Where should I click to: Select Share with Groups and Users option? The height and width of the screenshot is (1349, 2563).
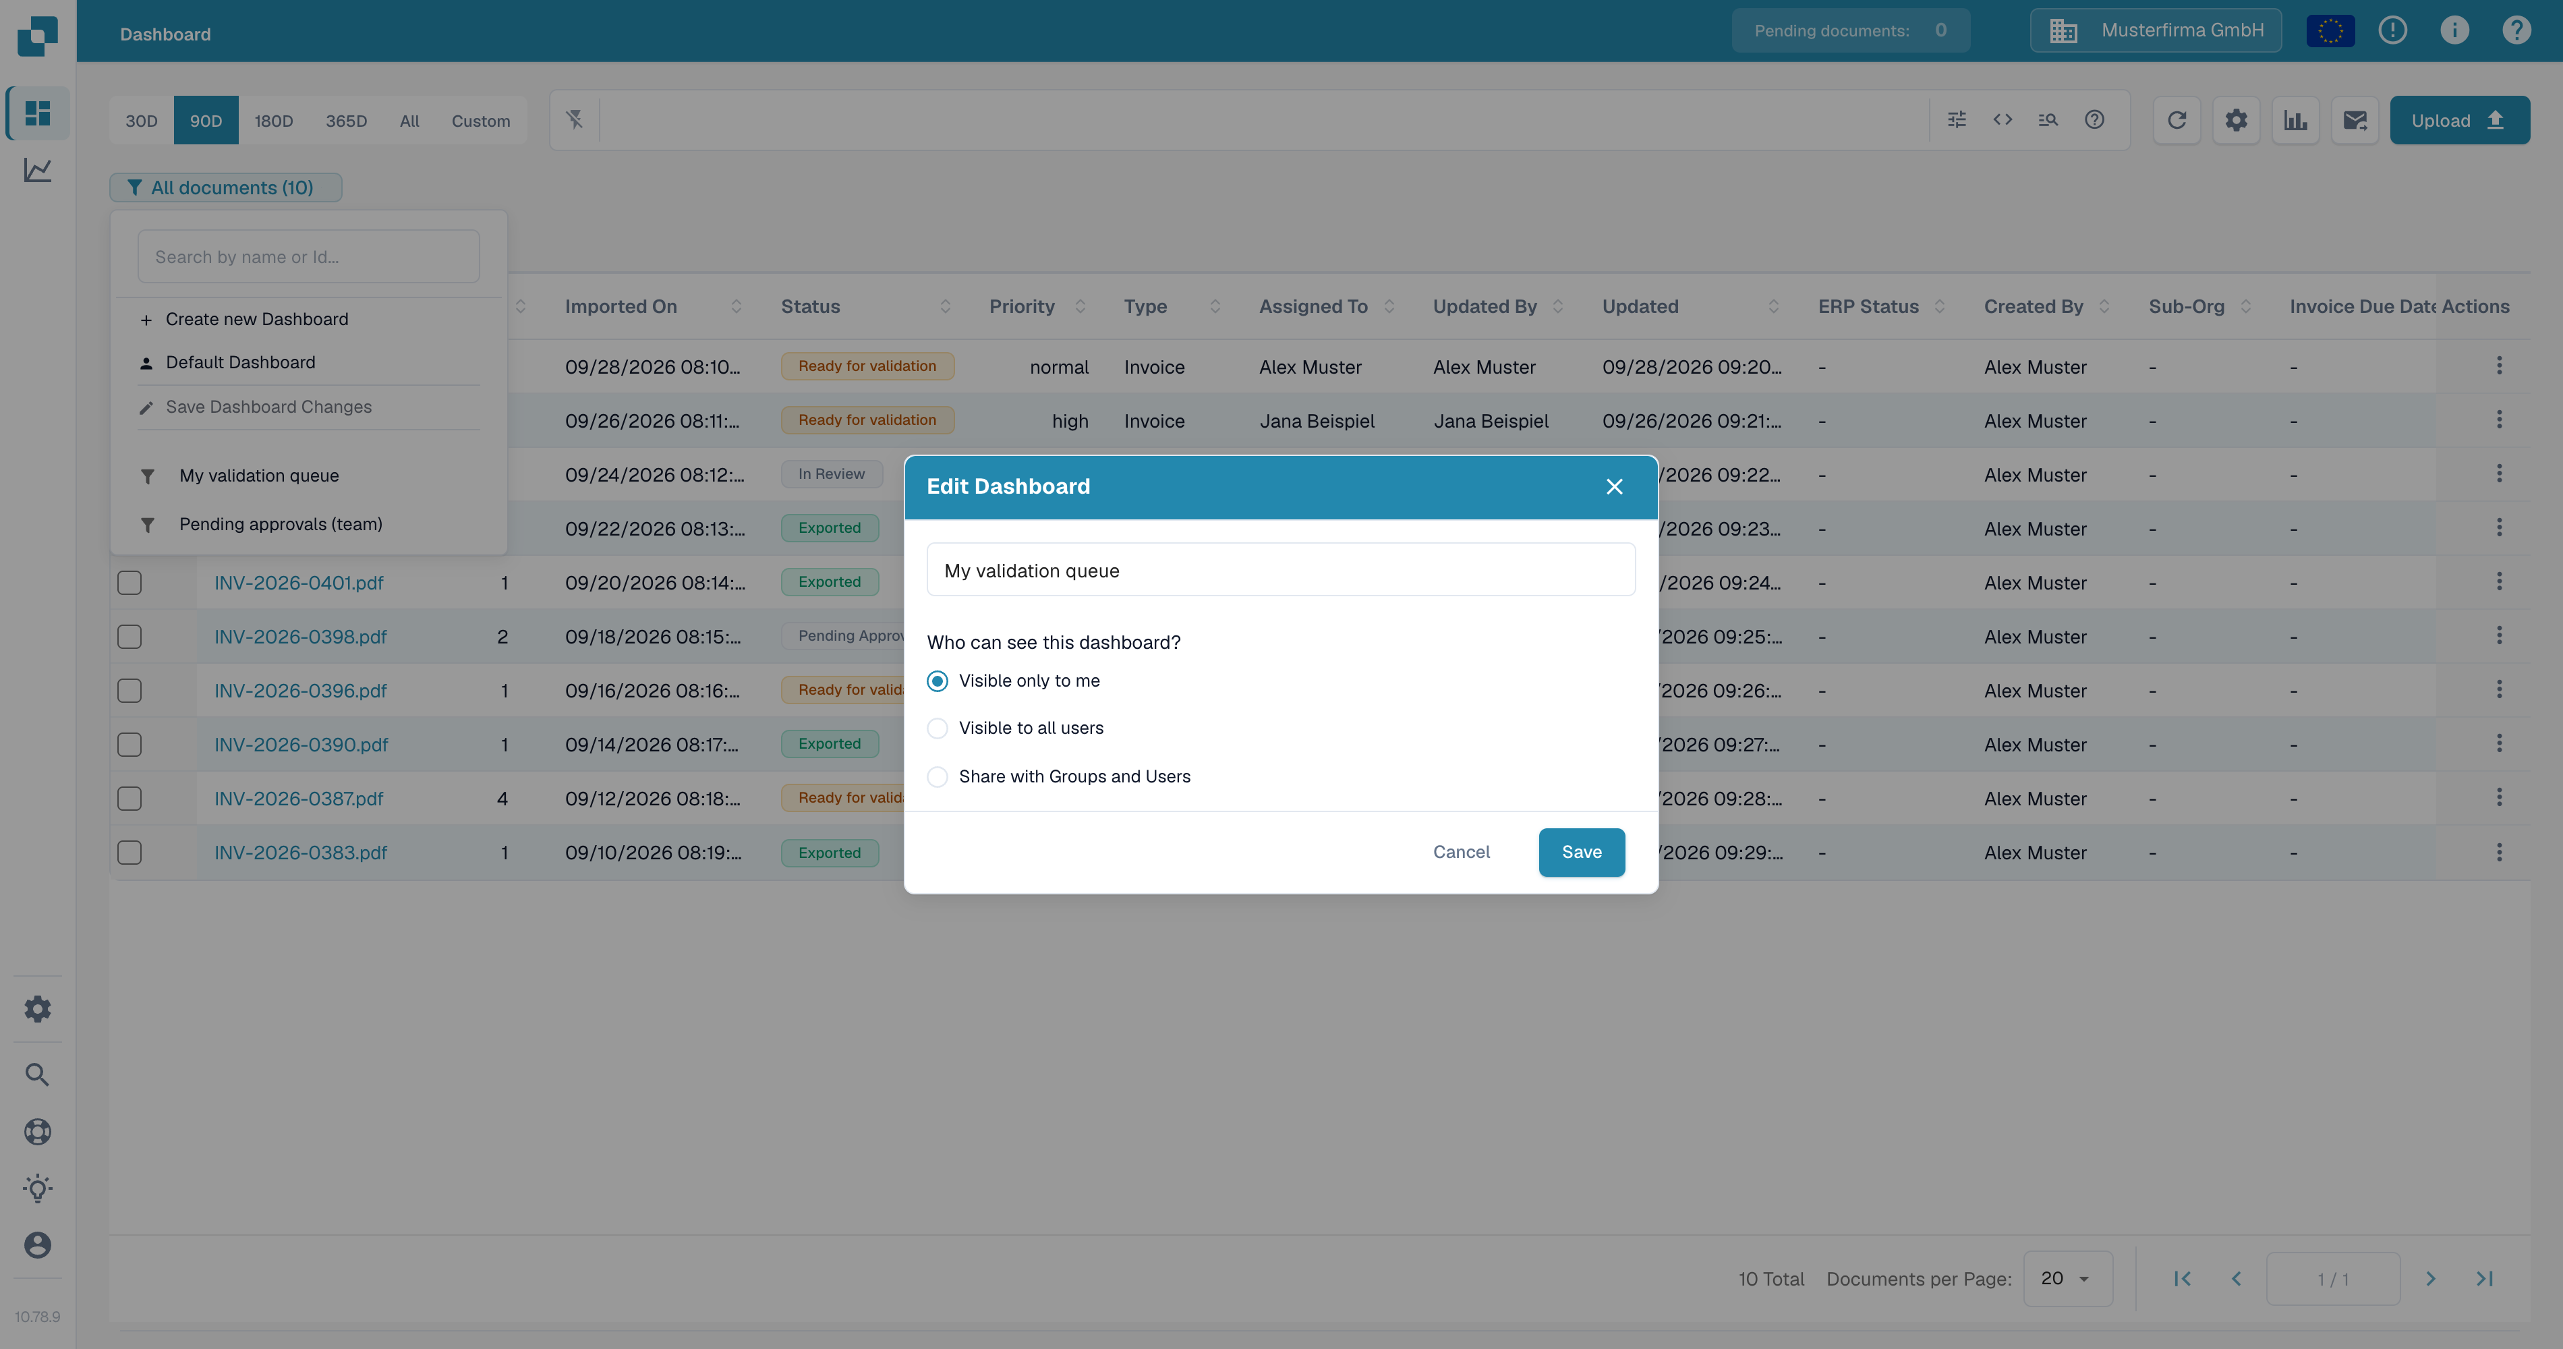(x=938, y=777)
